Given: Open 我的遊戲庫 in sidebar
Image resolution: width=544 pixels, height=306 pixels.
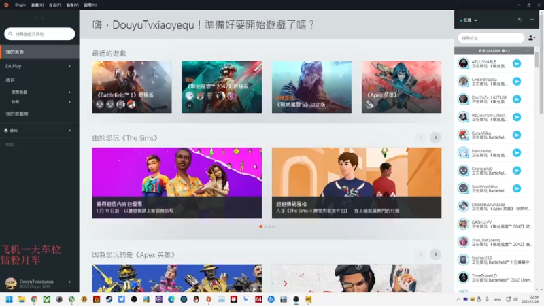Looking at the screenshot, I should 17,114.
